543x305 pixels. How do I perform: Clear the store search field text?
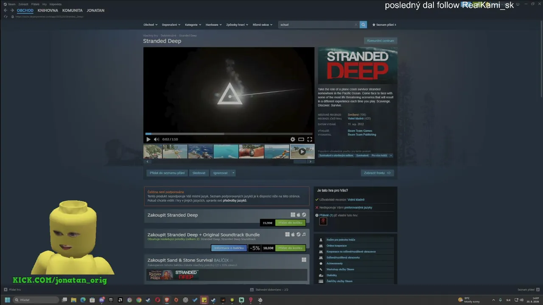[x=356, y=25]
